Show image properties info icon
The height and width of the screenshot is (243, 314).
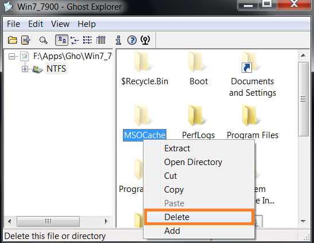pyautogui.click(x=119, y=40)
